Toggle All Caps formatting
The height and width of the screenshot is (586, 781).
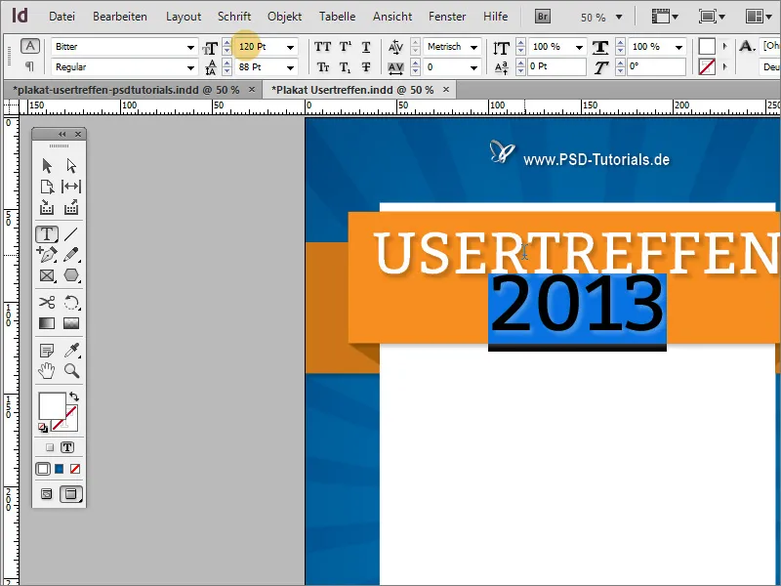tap(323, 47)
